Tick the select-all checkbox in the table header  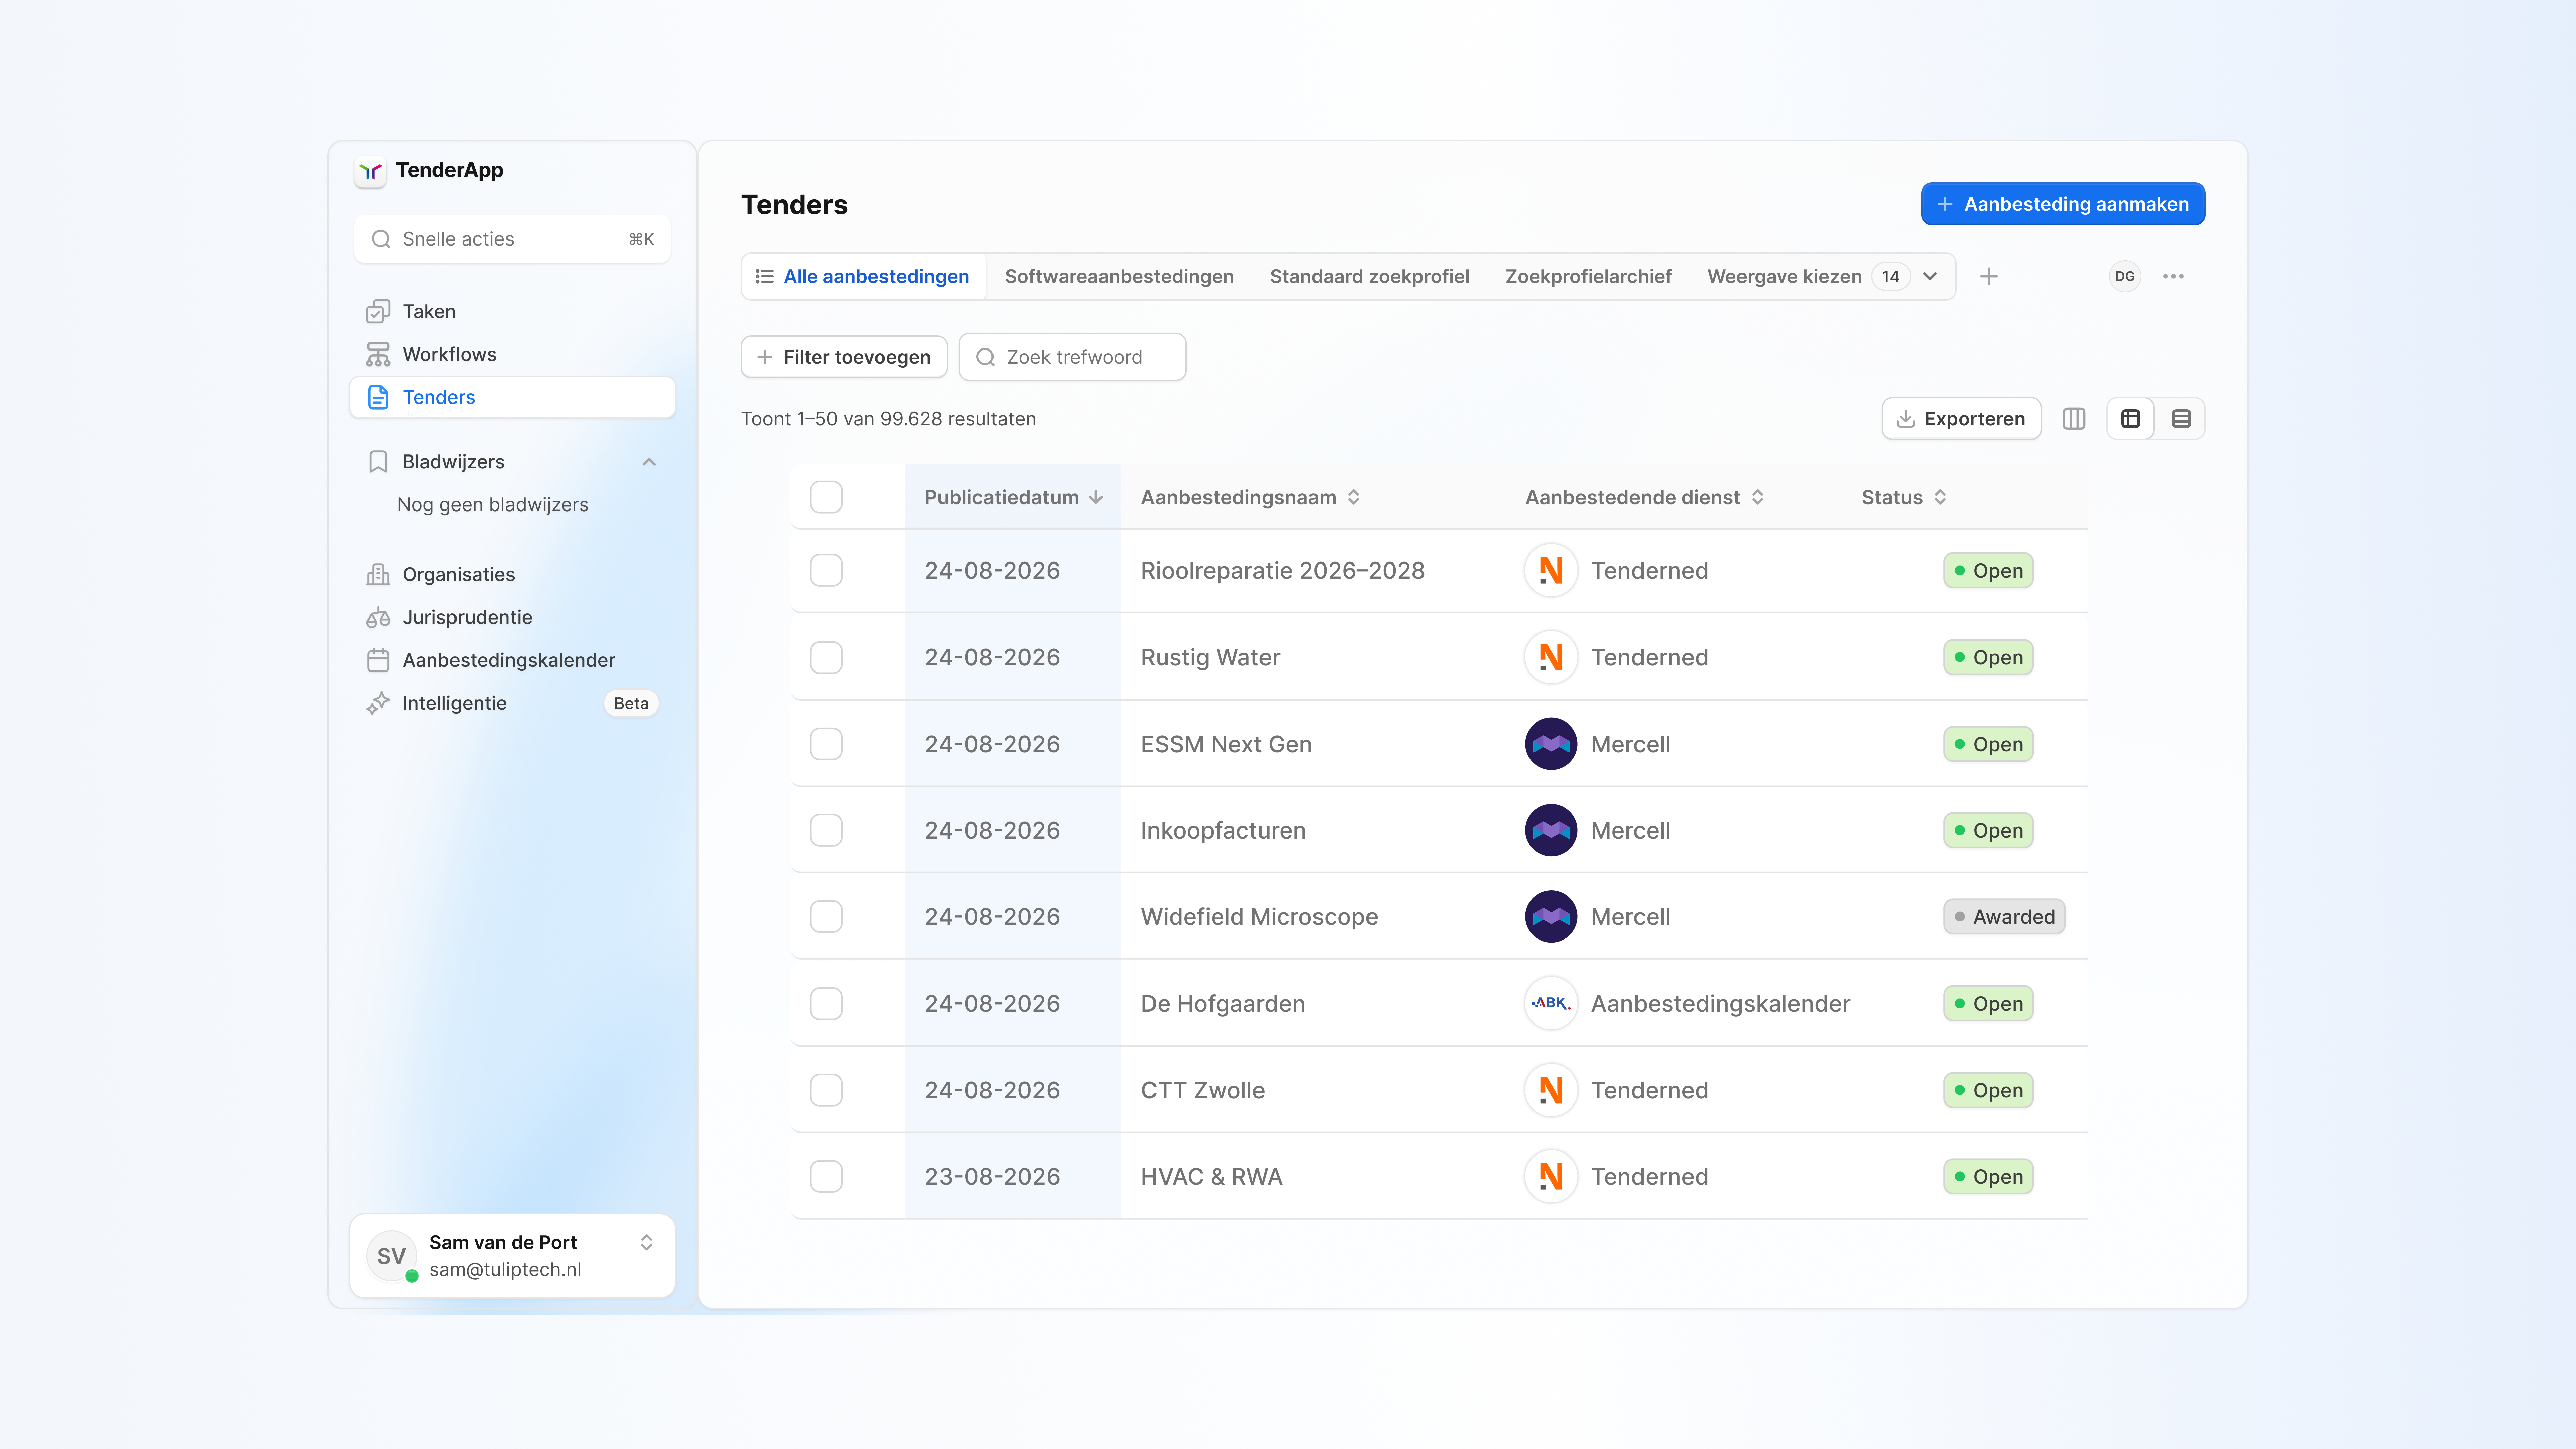point(826,497)
